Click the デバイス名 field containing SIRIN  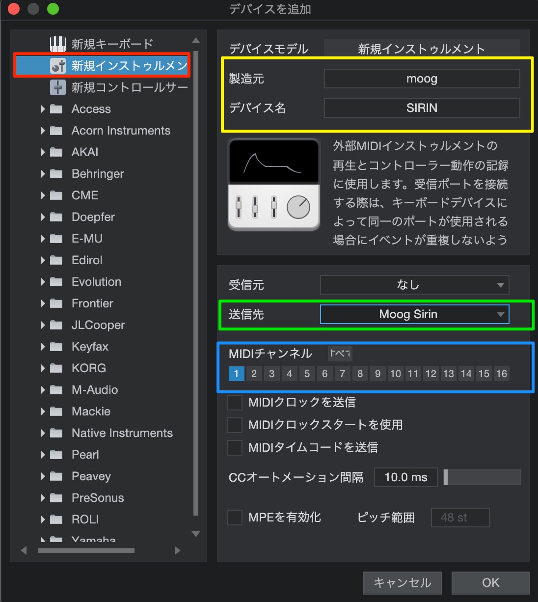pos(422,108)
